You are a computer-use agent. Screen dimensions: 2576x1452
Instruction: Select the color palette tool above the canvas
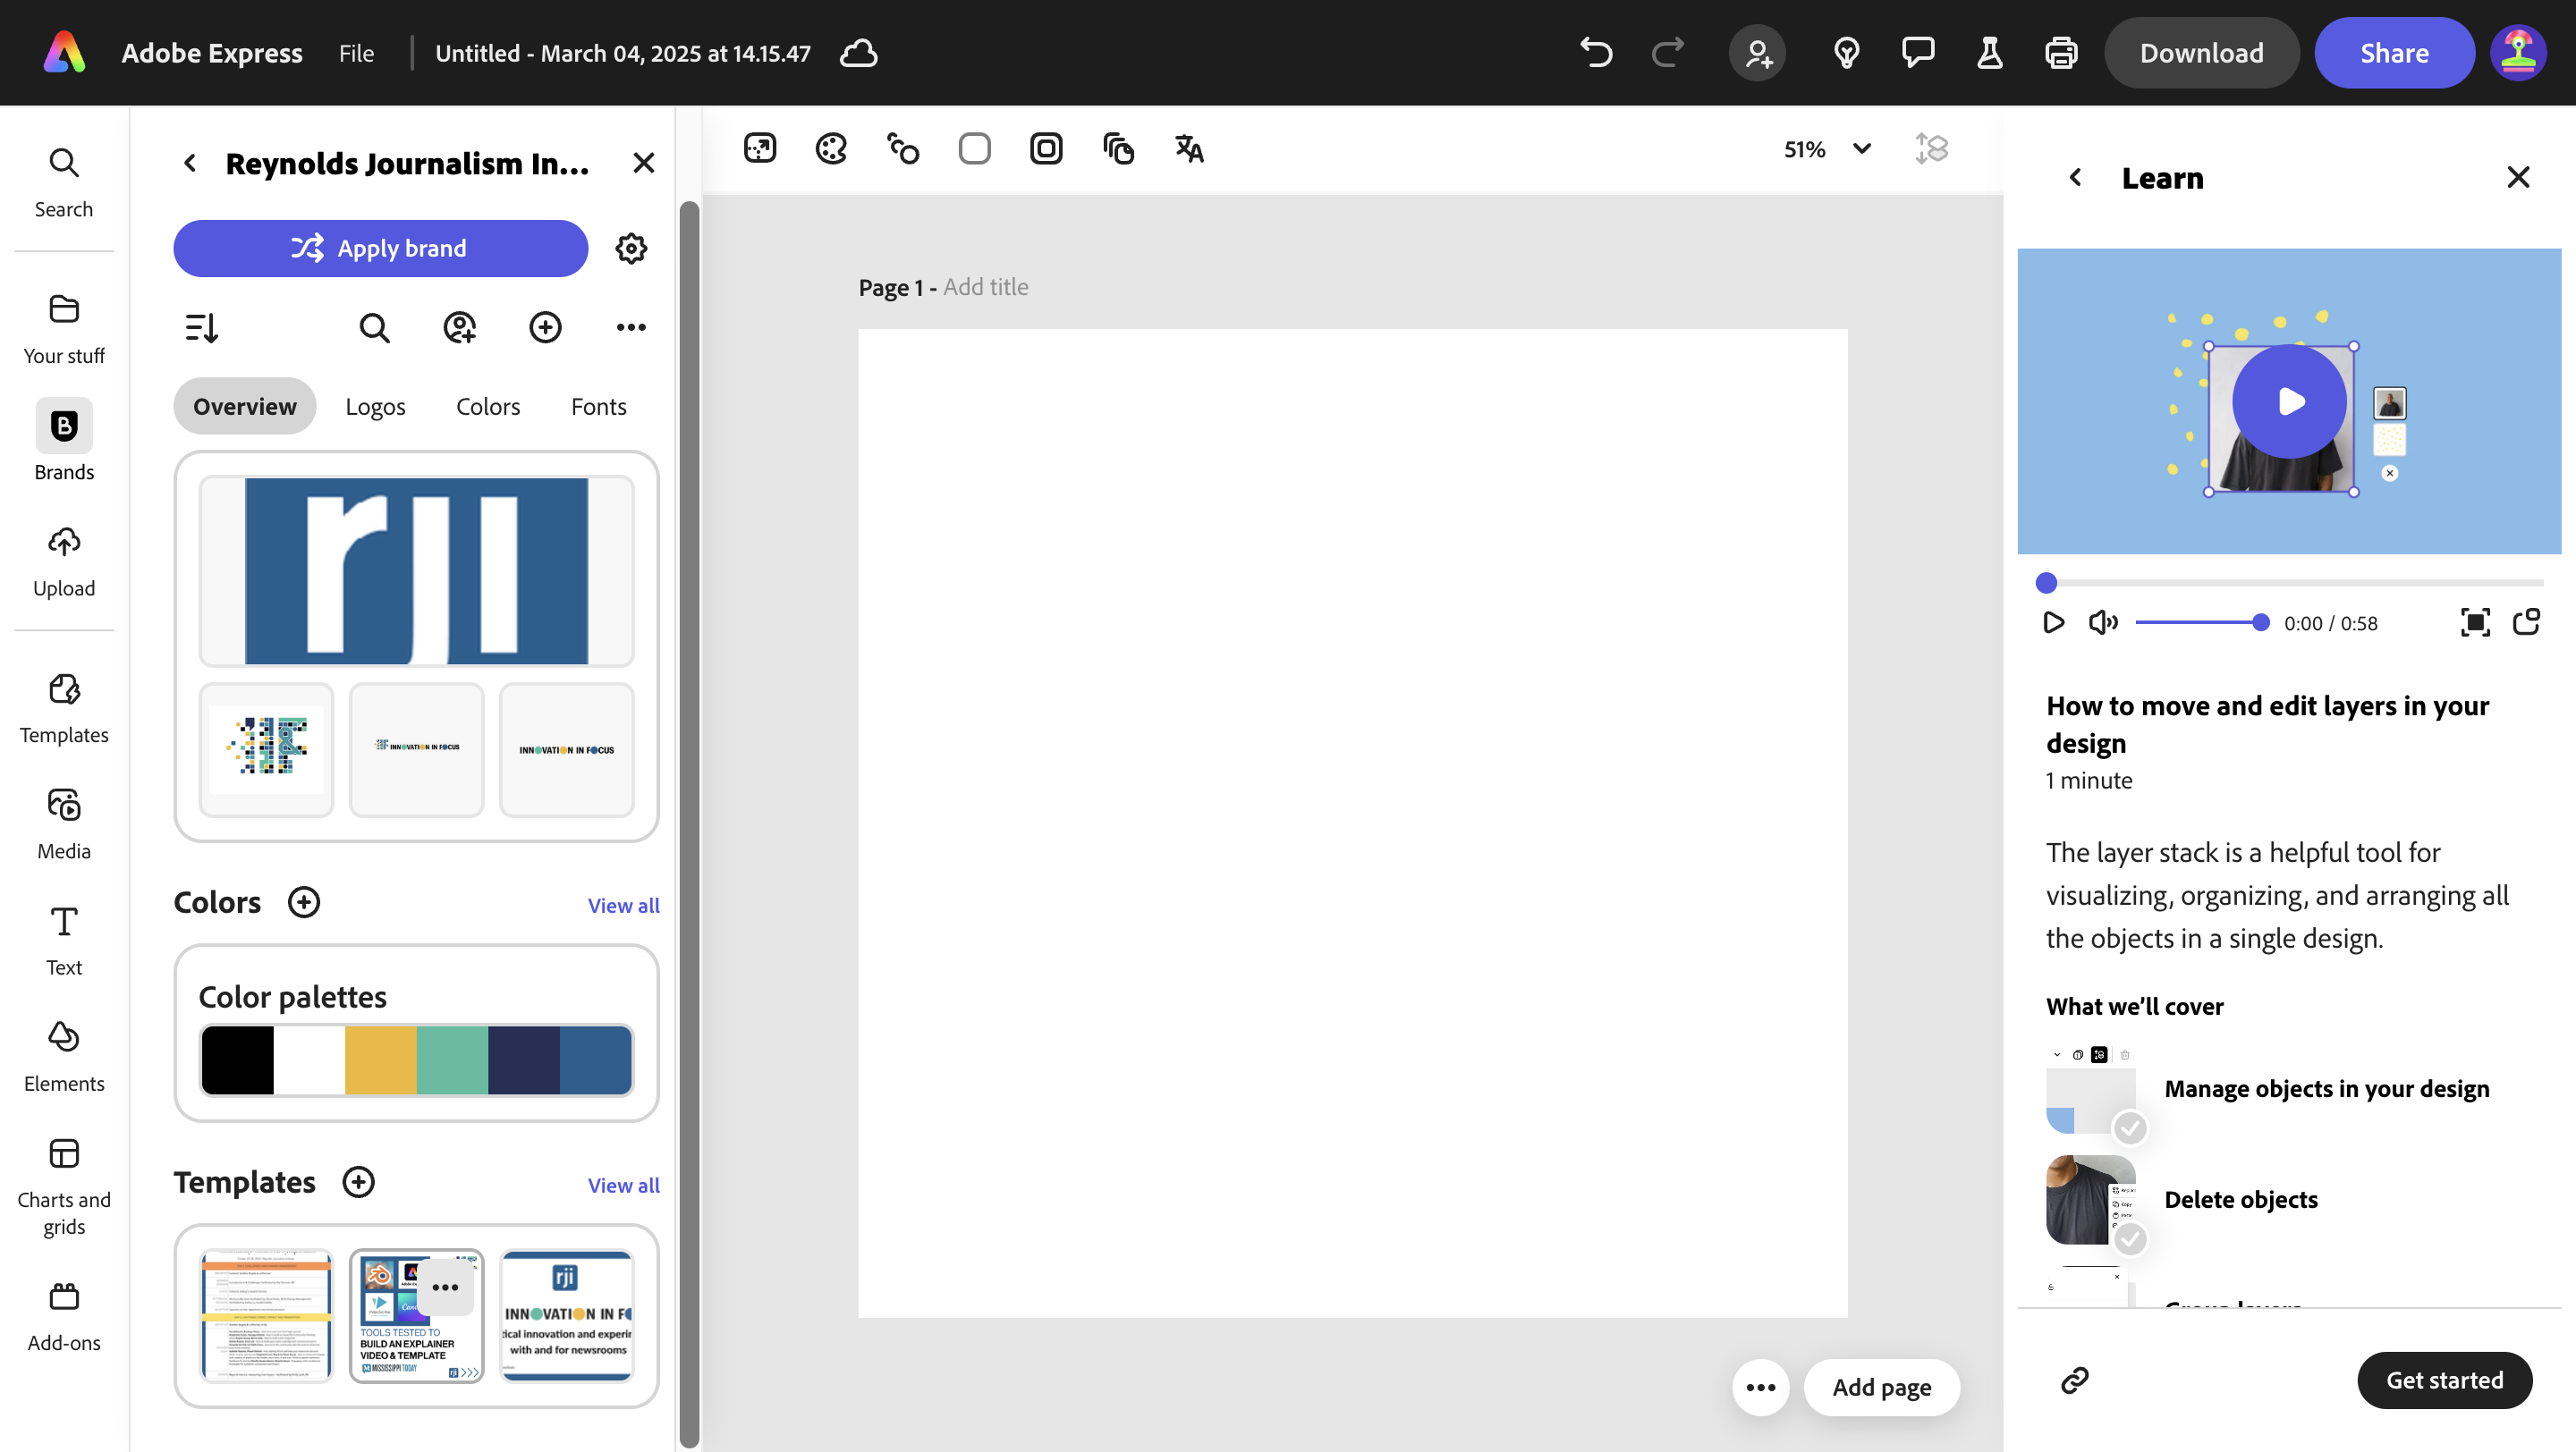(x=831, y=148)
